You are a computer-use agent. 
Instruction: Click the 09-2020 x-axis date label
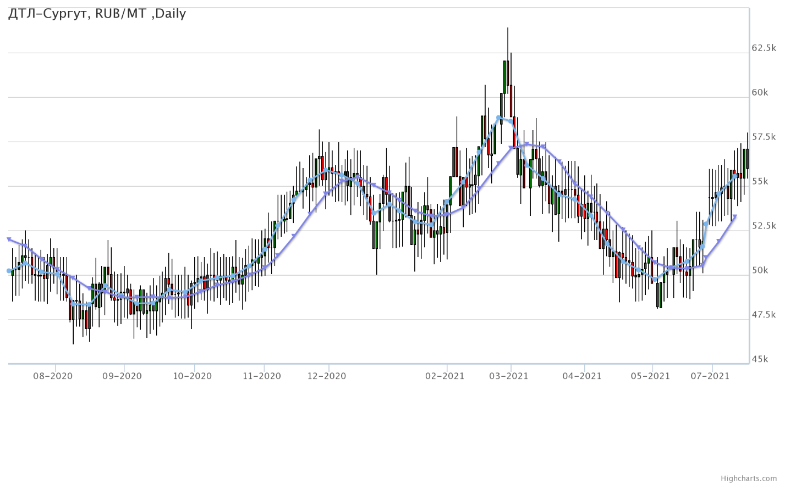pyautogui.click(x=122, y=376)
